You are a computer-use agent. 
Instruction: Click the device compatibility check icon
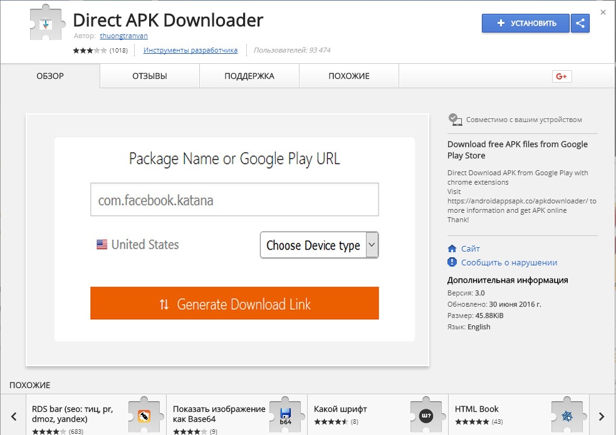coord(455,120)
